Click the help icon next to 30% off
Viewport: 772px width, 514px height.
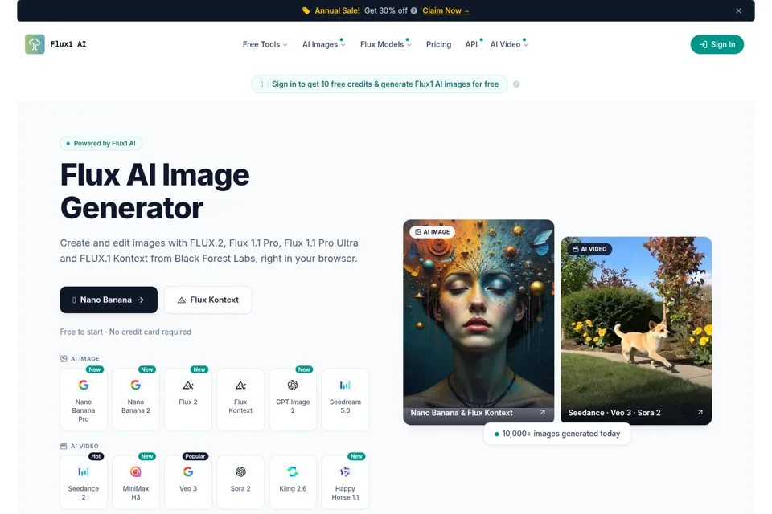pyautogui.click(x=414, y=10)
